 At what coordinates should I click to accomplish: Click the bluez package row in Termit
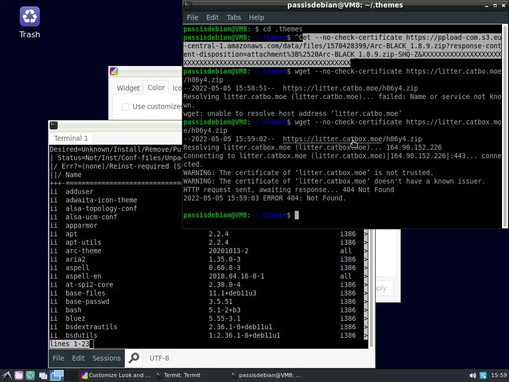coord(208,318)
